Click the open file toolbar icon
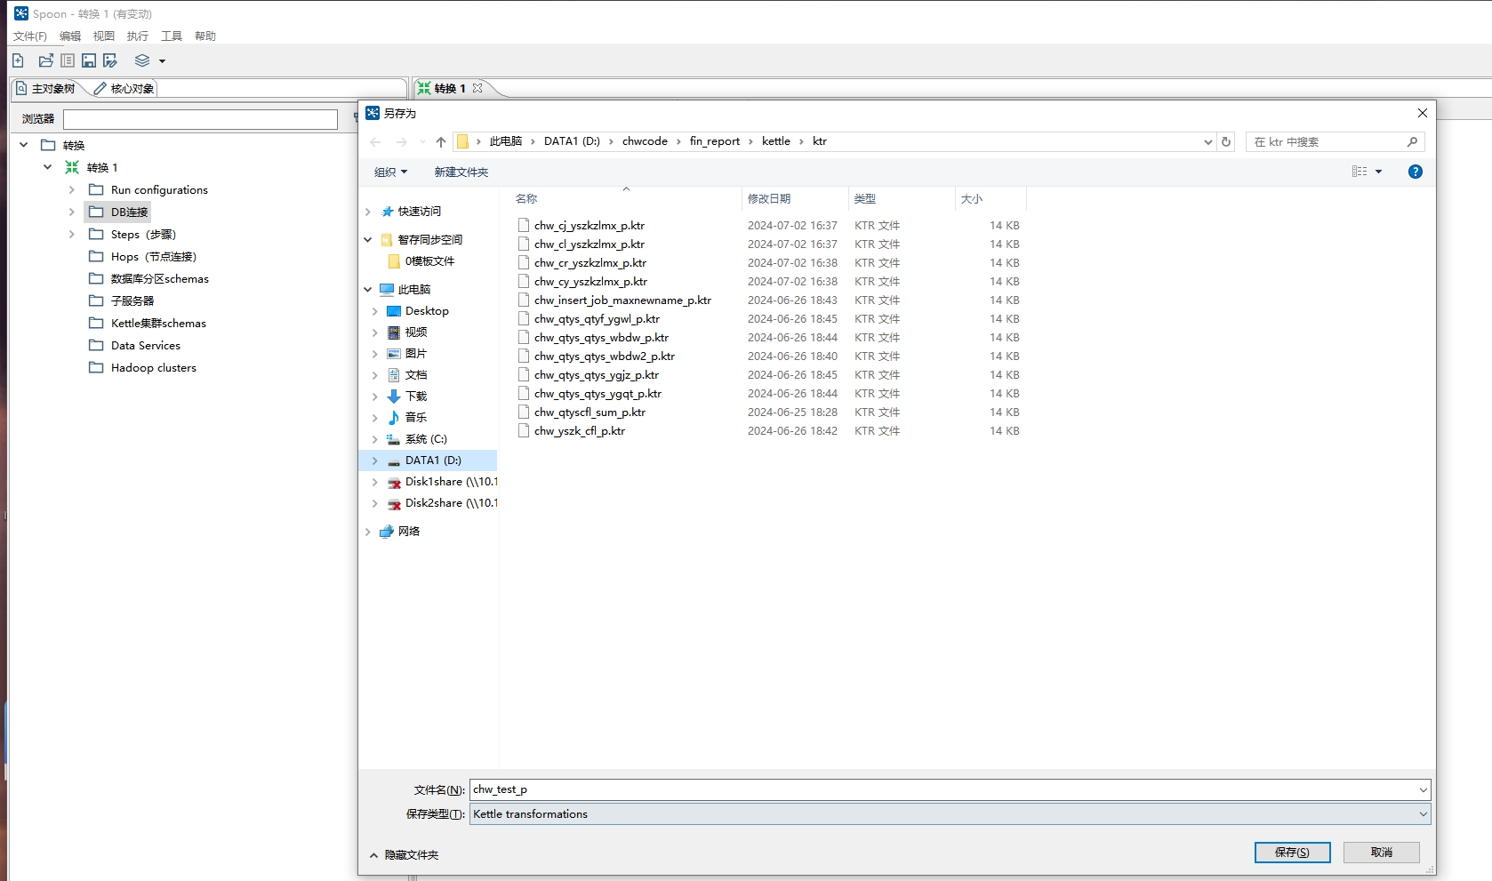The image size is (1492, 881). (x=45, y=60)
